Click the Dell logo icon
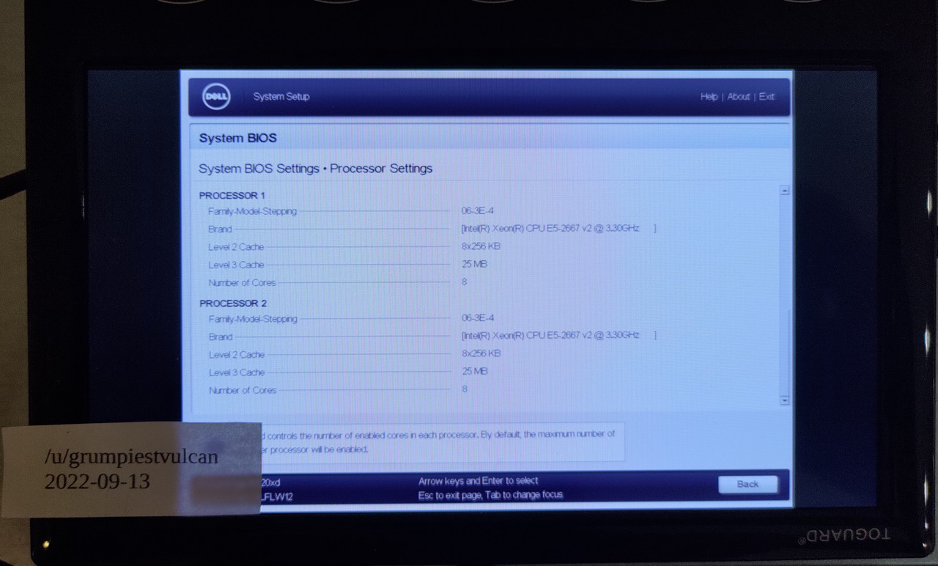The height and width of the screenshot is (566, 938). (217, 97)
